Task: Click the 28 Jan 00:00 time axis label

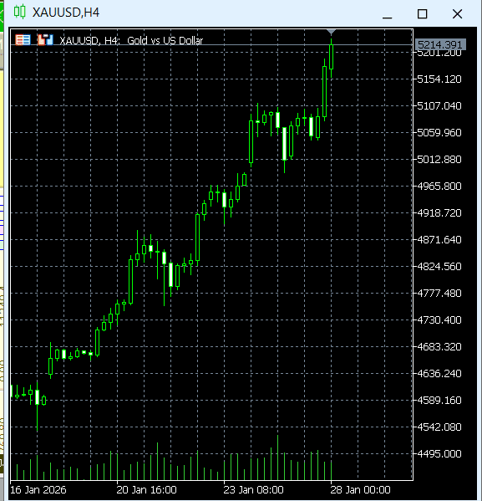Action: pyautogui.click(x=360, y=490)
